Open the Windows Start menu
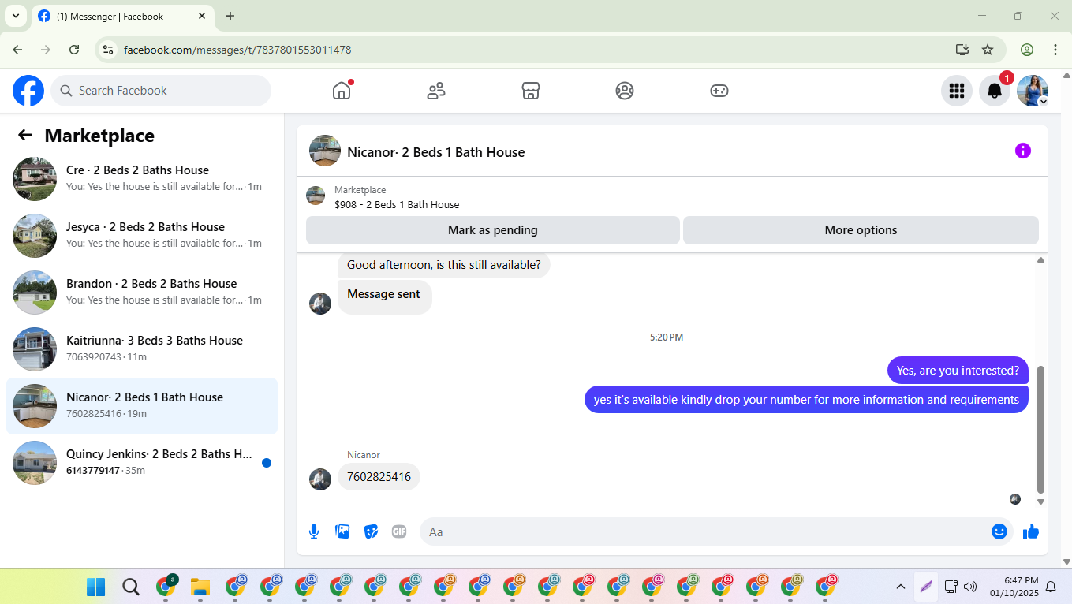1072x604 pixels. [95, 587]
